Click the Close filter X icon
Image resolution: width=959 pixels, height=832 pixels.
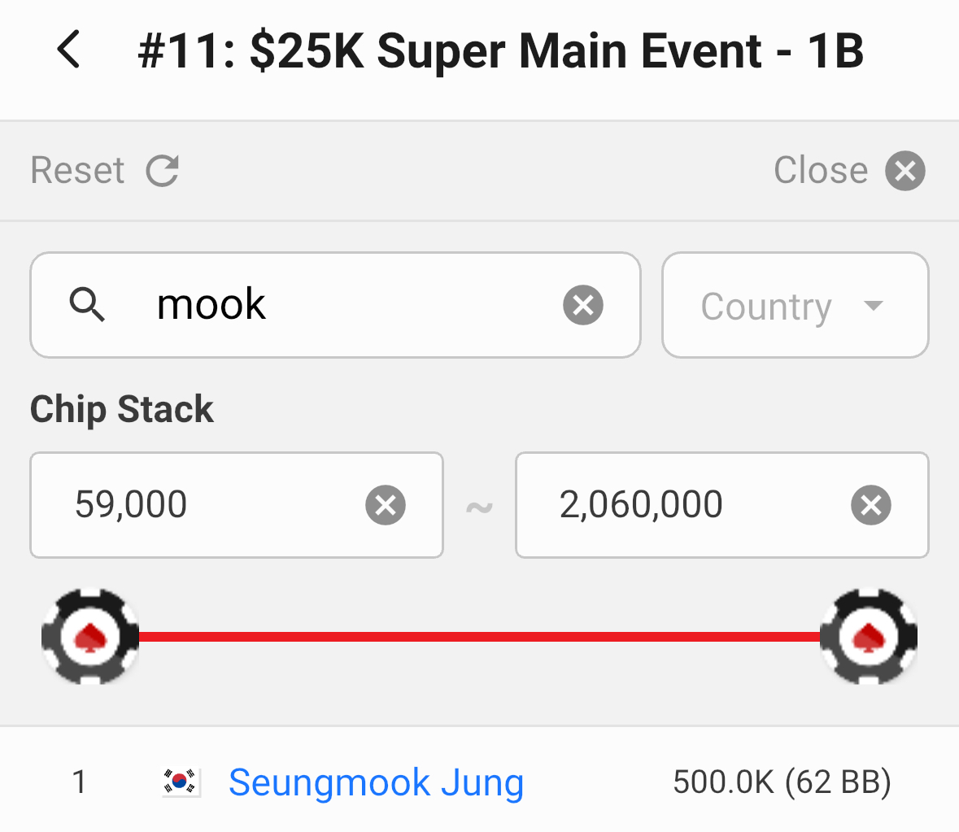905,171
